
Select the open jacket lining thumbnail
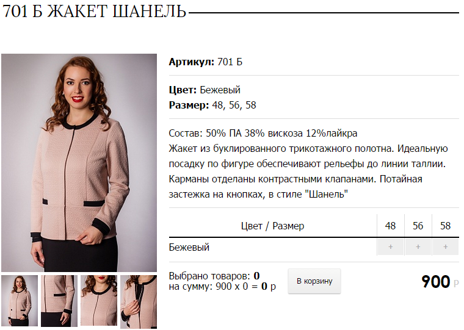click(x=139, y=302)
